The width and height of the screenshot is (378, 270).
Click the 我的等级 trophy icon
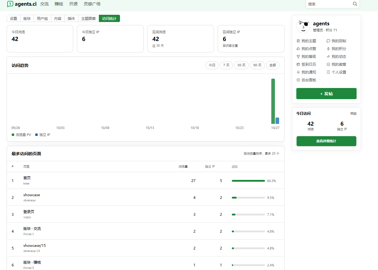298,57
